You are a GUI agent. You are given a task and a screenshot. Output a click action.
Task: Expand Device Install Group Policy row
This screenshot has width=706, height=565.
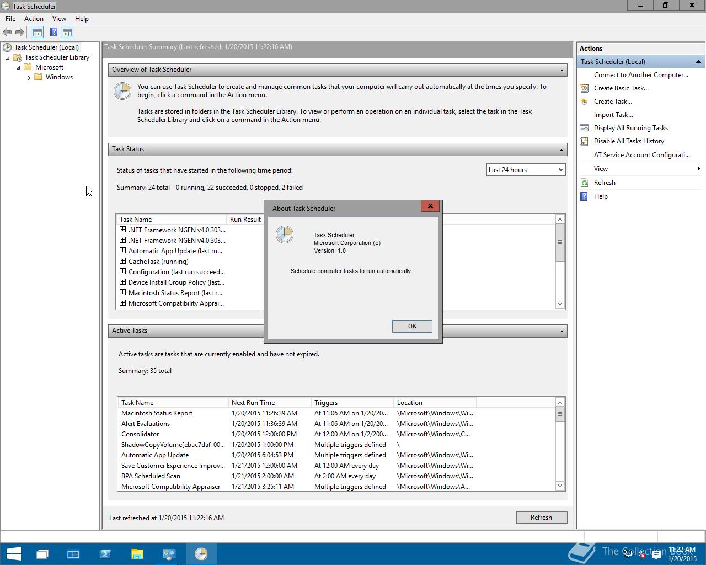(122, 282)
